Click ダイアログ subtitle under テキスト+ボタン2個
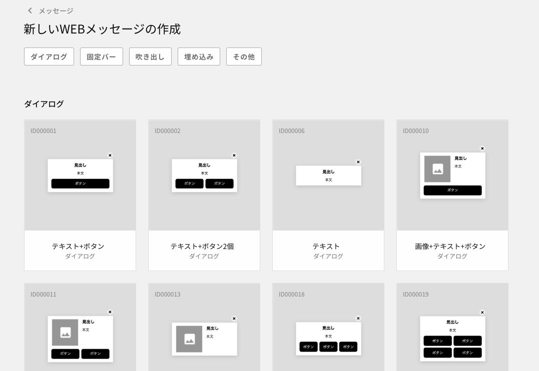This screenshot has height=371, width=539. pyautogui.click(x=204, y=256)
